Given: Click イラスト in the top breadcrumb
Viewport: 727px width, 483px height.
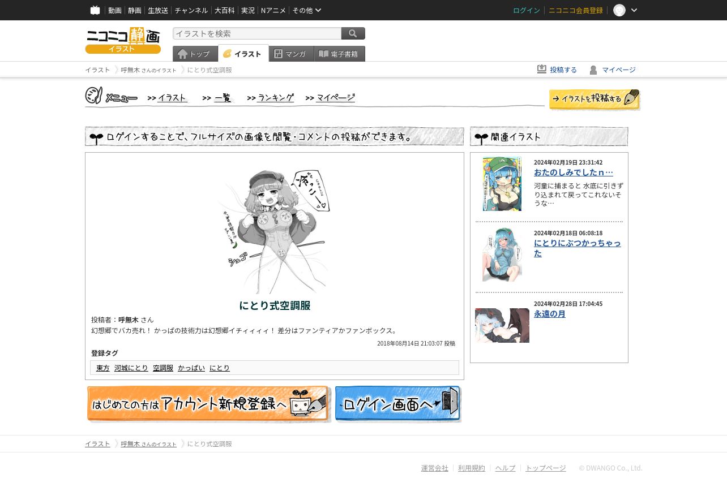Looking at the screenshot, I should click(97, 70).
